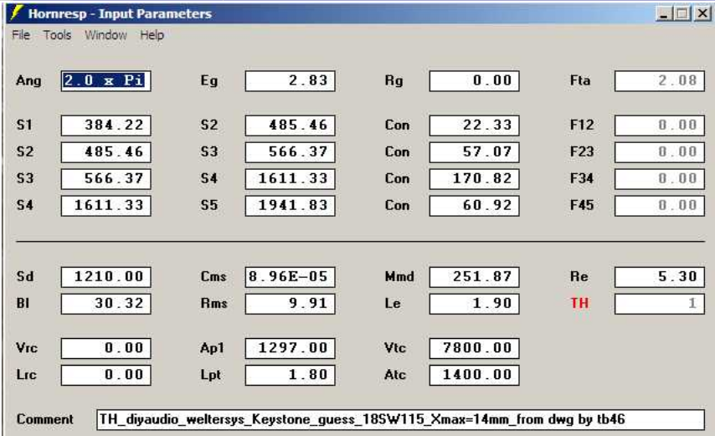
Task: Click the S5 field with 1941.83
Action: 290,206
